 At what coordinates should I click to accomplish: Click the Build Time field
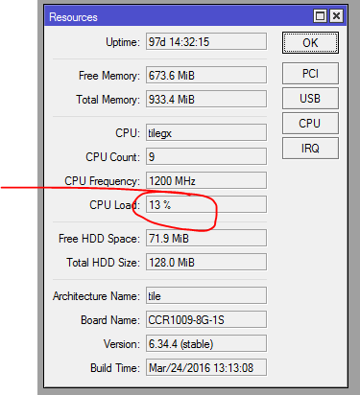click(206, 367)
